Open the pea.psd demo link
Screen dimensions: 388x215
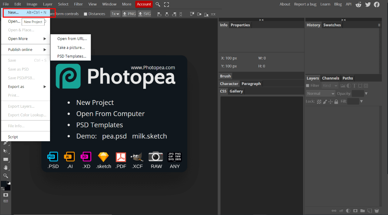(x=114, y=136)
